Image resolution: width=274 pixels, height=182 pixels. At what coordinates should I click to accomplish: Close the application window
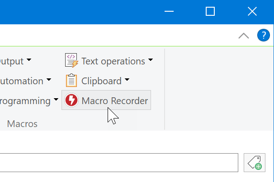pyautogui.click(x=252, y=11)
